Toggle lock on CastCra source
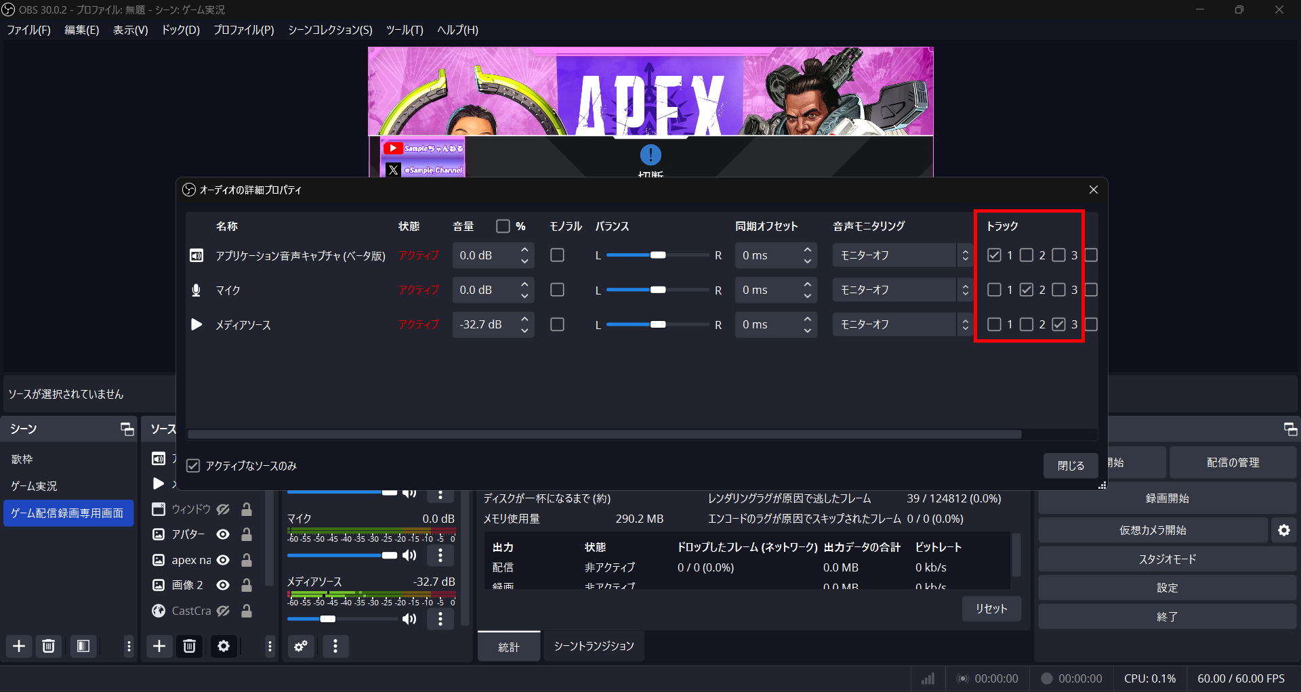 [247, 611]
